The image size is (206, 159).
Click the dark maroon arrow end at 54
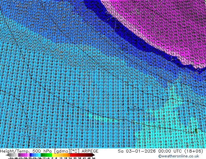(93, 155)
